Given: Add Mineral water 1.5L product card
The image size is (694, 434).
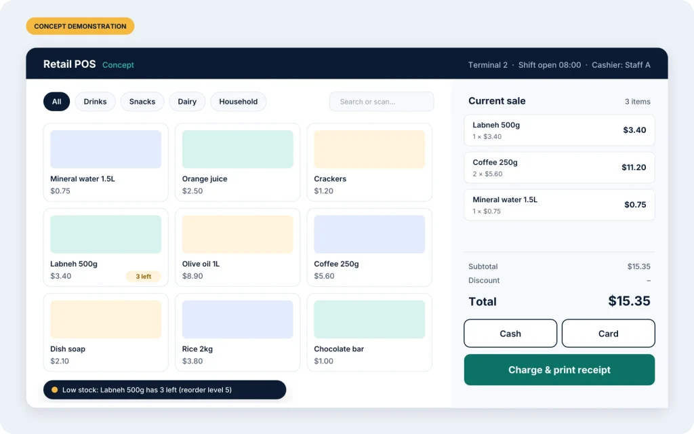Looking at the screenshot, I should pos(106,163).
